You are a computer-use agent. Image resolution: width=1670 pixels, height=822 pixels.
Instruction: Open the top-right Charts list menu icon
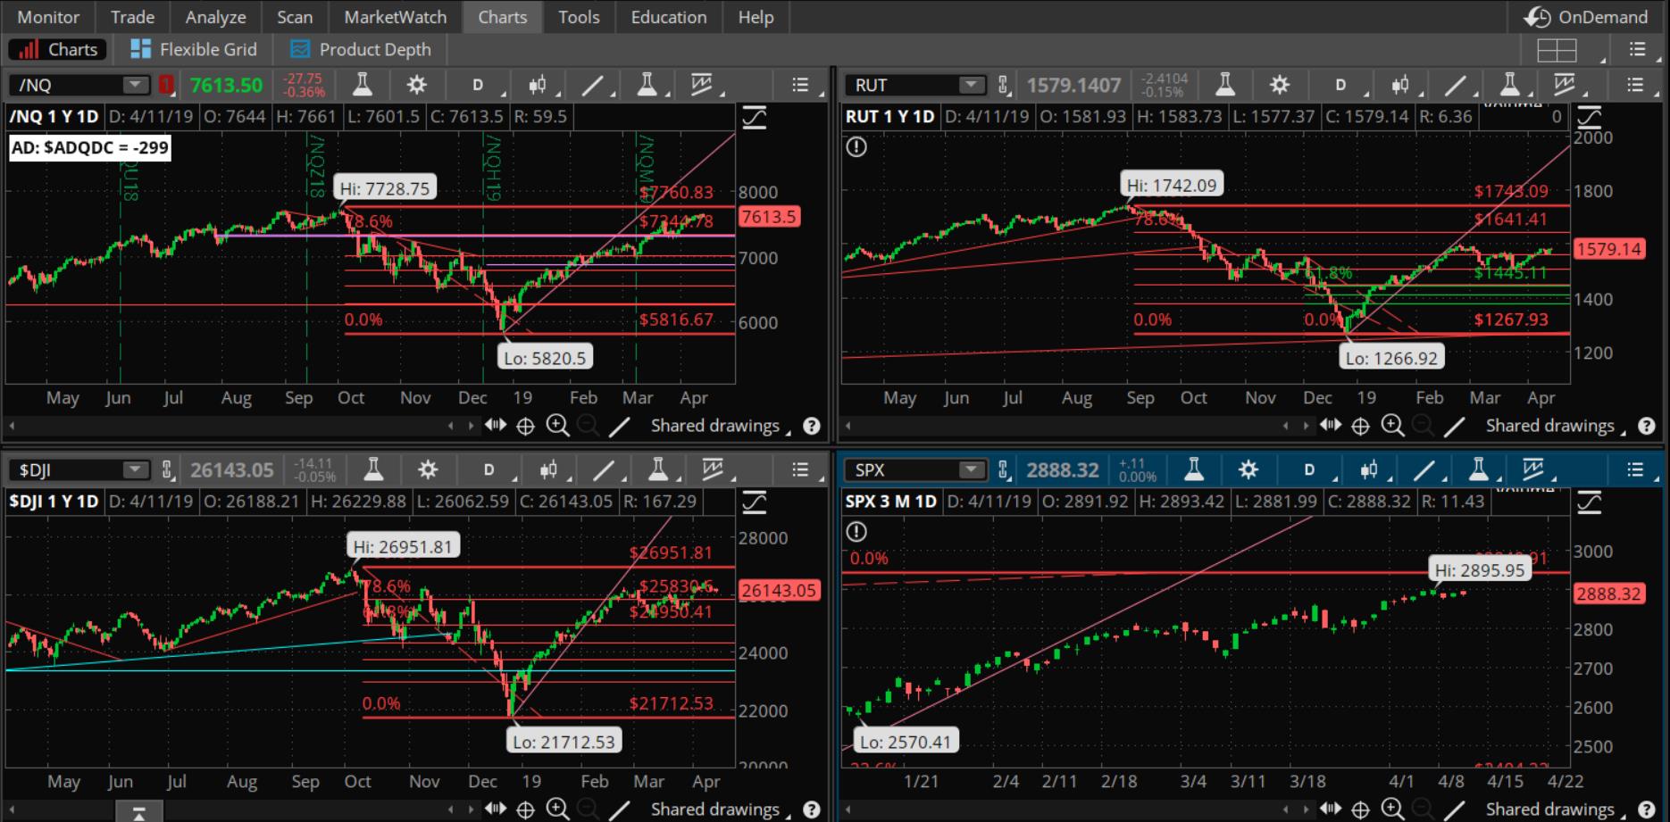[x=1637, y=50]
